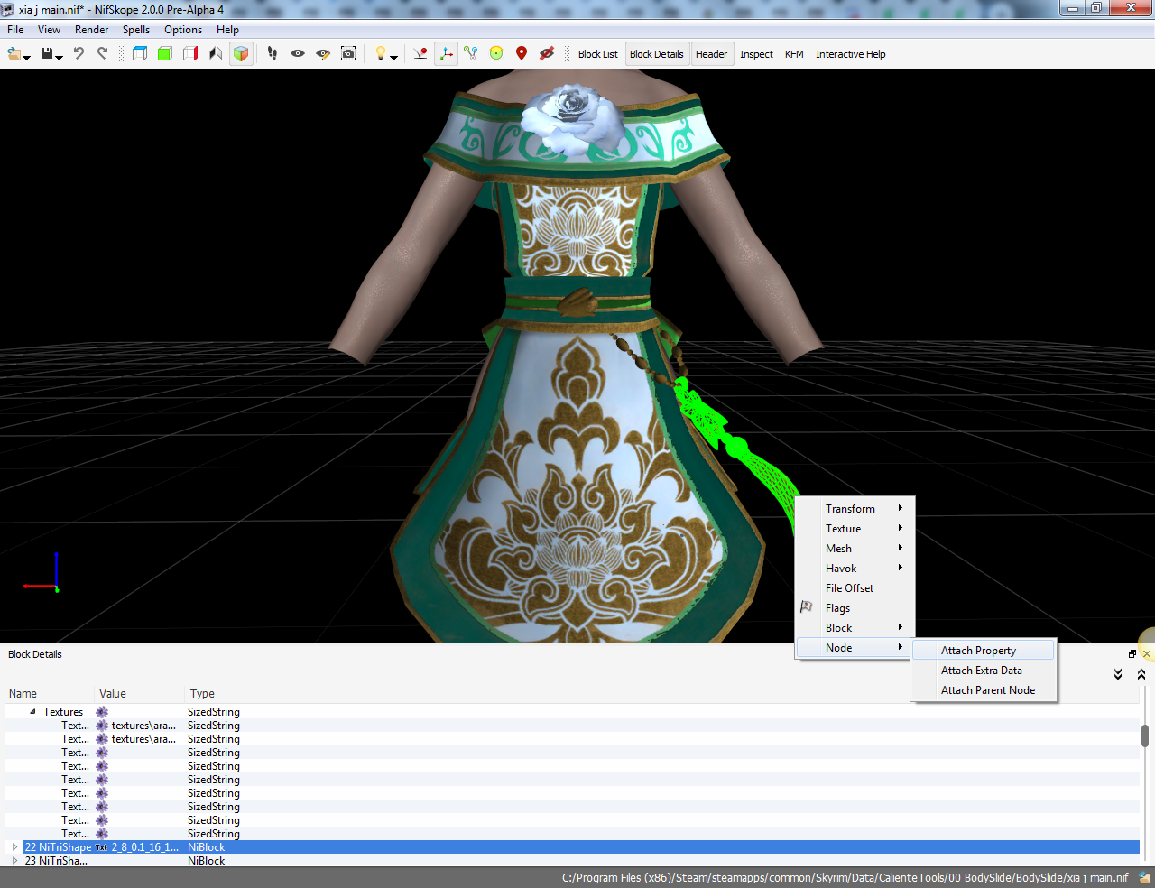Open the dropdown arrow beside Save icon

(x=60, y=58)
